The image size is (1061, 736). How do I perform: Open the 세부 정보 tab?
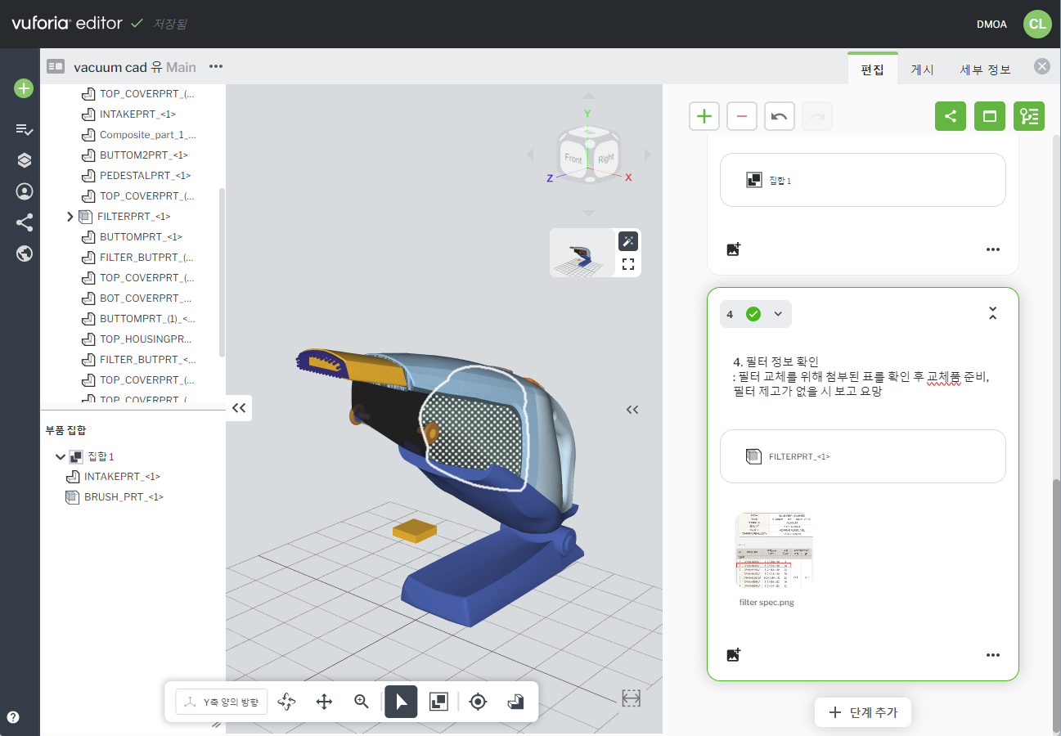coord(985,70)
